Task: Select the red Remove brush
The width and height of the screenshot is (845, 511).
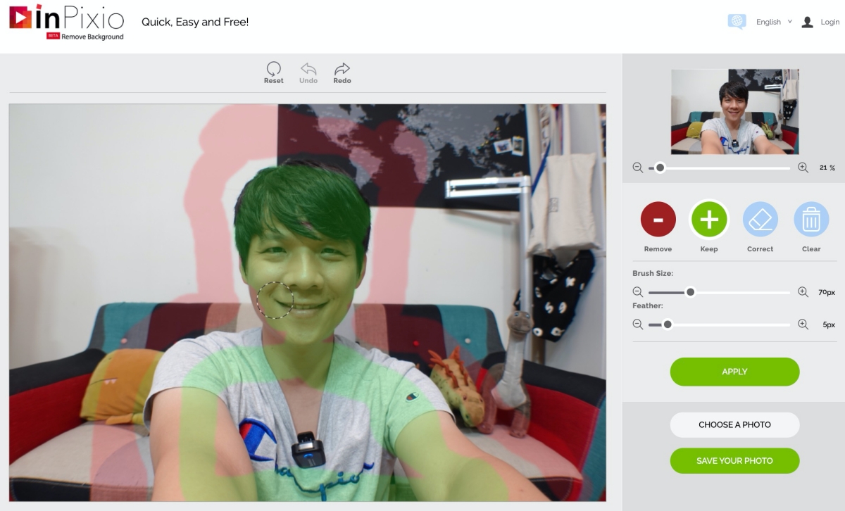Action: [658, 220]
